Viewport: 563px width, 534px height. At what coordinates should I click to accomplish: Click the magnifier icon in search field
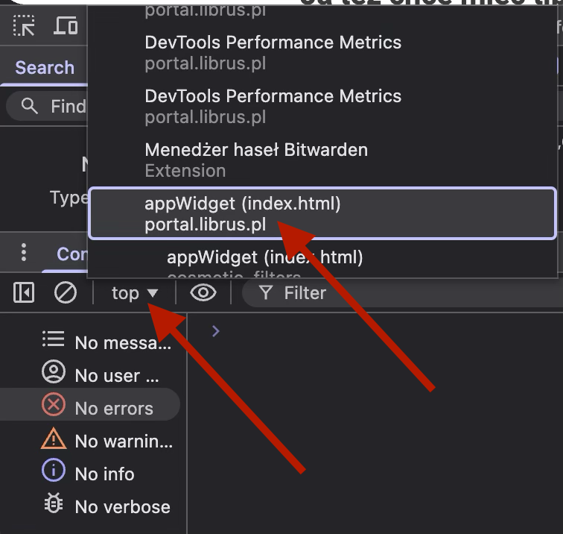click(30, 107)
